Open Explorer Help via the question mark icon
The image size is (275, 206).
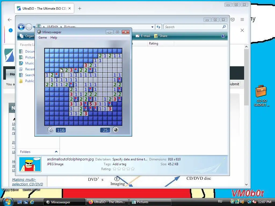223,36
